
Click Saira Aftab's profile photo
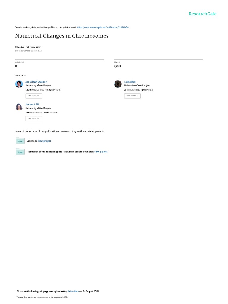click(118, 84)
